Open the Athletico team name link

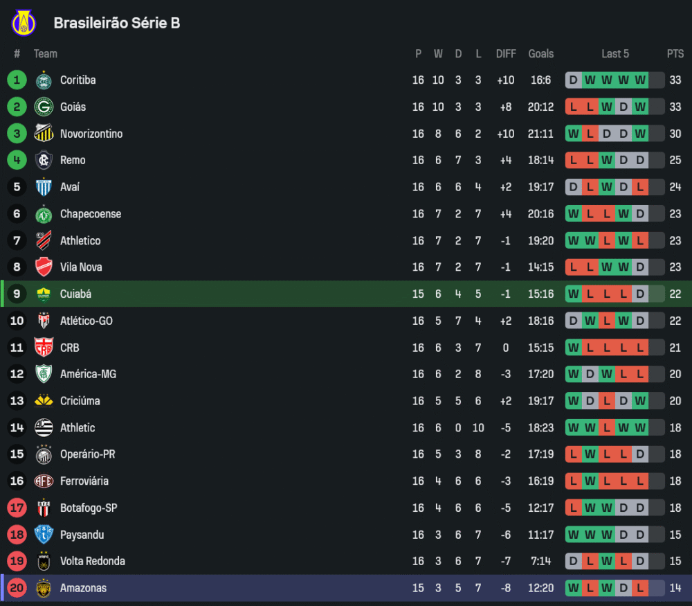(80, 241)
